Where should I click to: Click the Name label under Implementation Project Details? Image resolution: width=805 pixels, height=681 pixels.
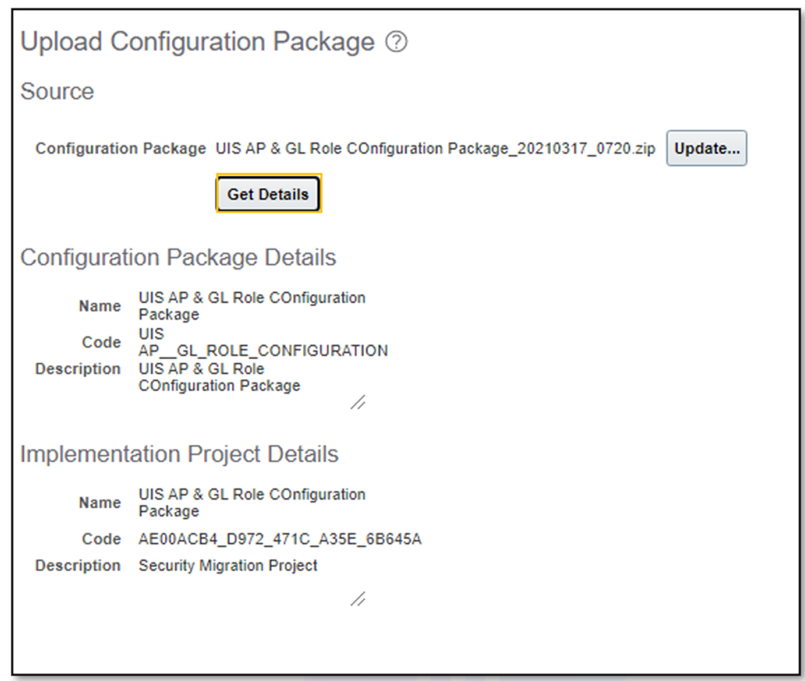100,503
